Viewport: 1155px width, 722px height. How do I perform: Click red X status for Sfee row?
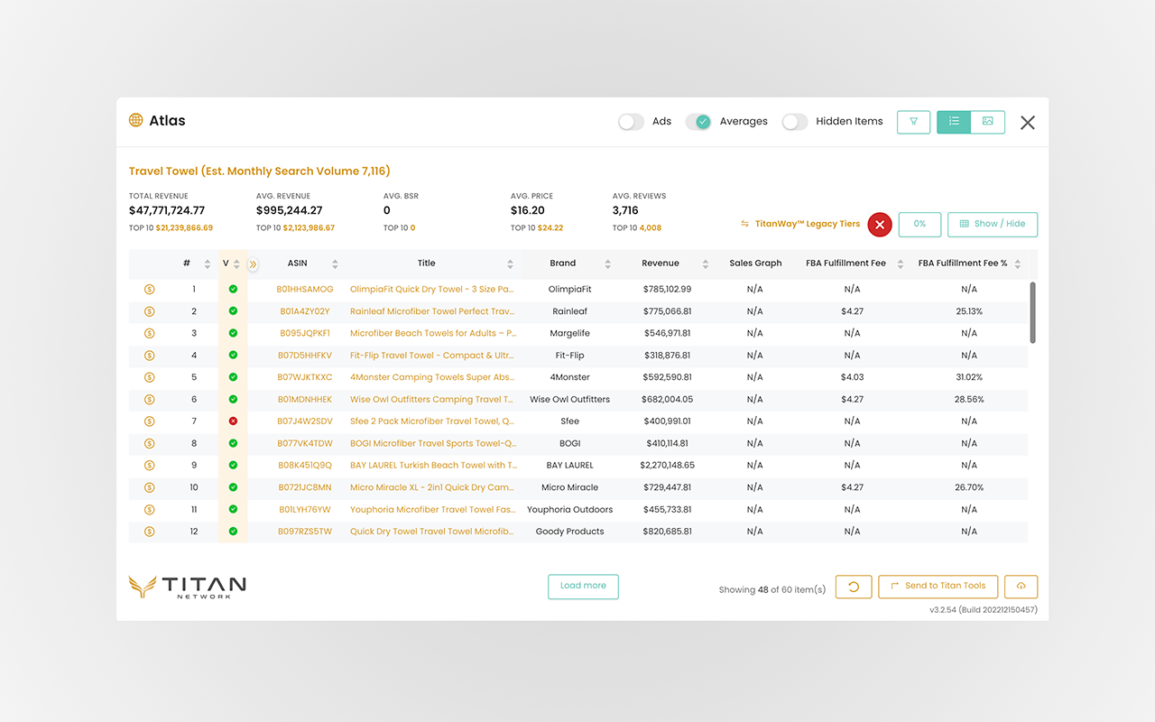click(x=233, y=421)
